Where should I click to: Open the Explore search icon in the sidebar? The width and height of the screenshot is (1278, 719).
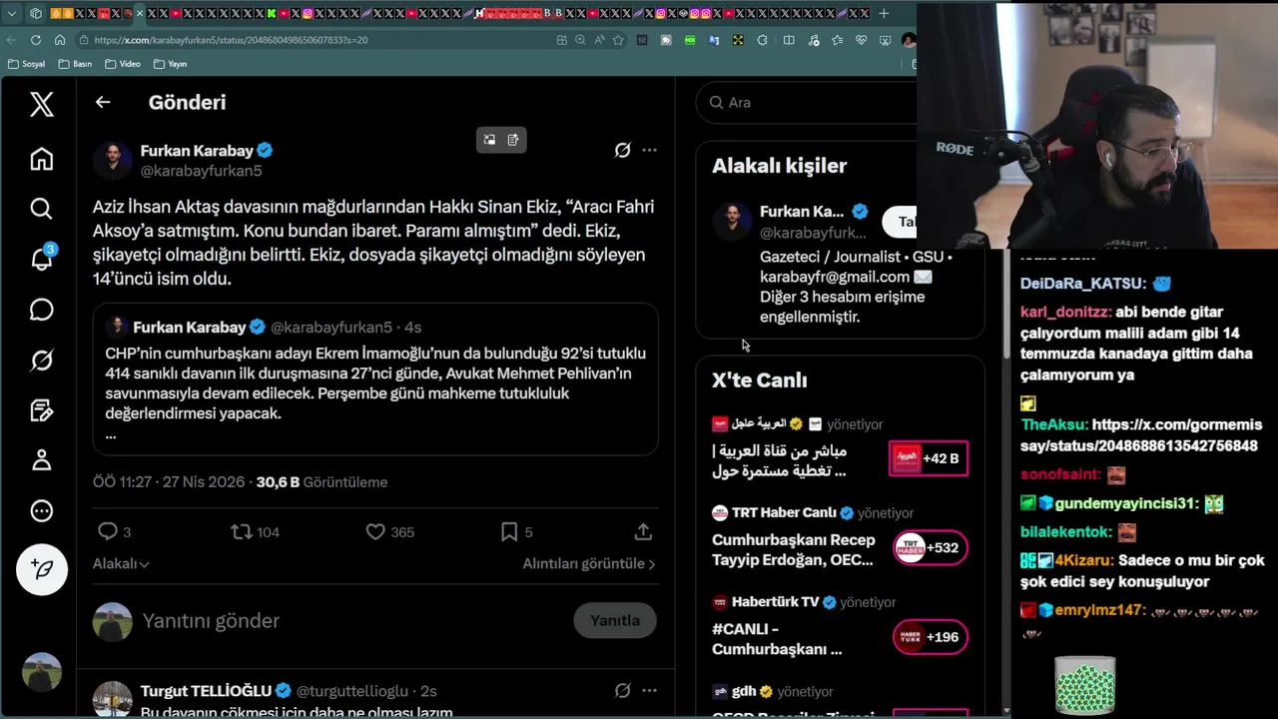(x=41, y=208)
